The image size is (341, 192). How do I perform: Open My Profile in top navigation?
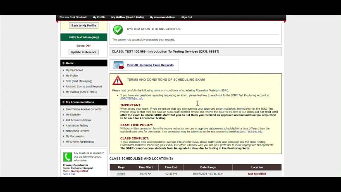(99, 17)
